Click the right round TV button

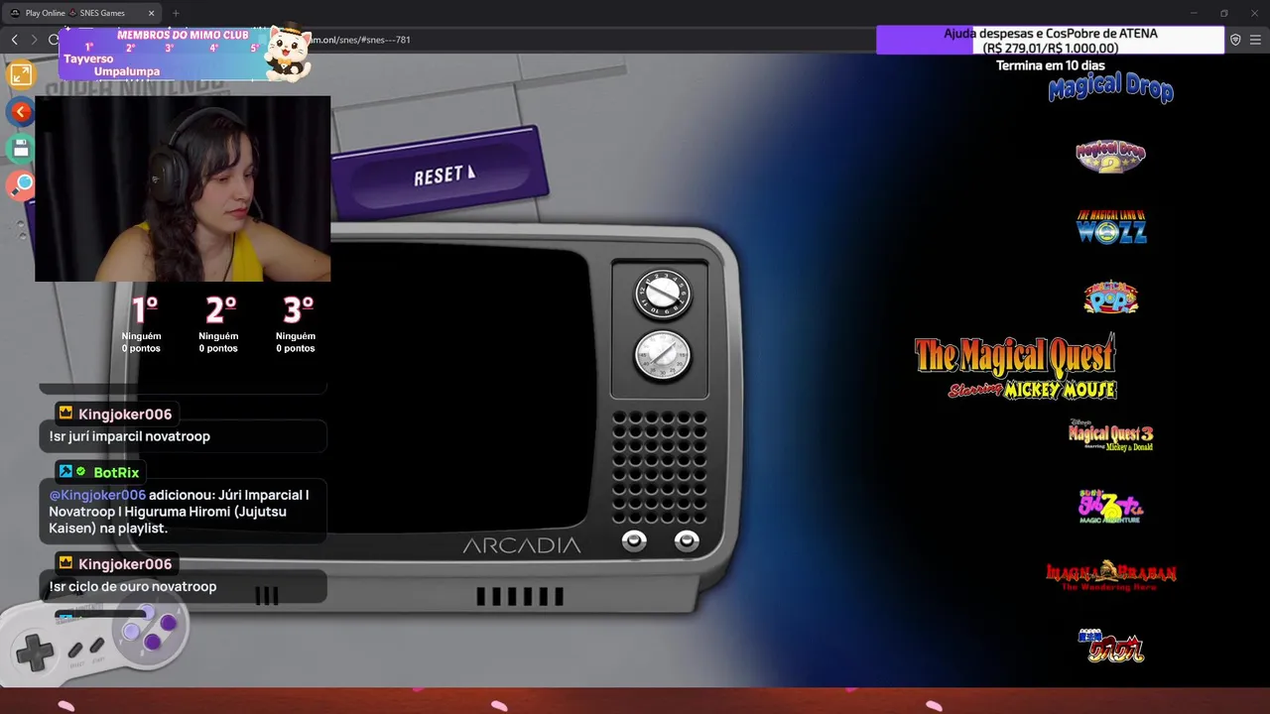click(x=687, y=540)
